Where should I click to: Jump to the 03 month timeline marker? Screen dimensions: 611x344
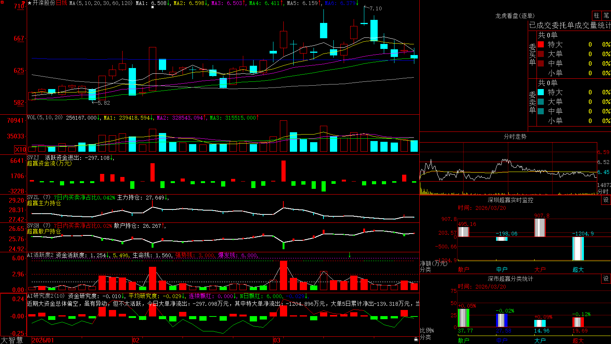277,340
